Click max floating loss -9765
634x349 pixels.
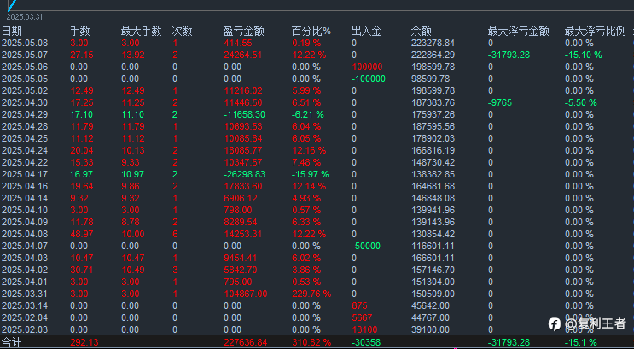click(x=500, y=102)
